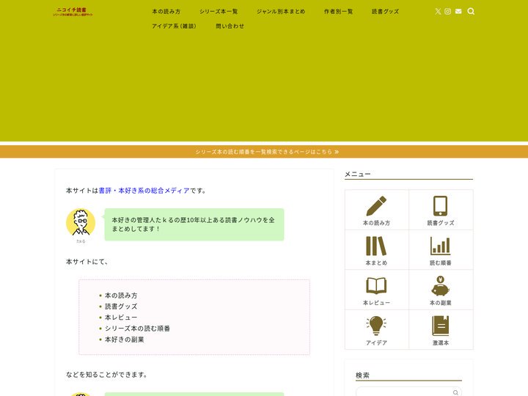Click the tablet icon for 読書グッズ
Image resolution: width=528 pixels, height=396 pixels.
pos(441,206)
